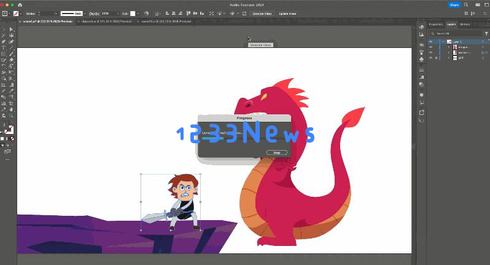
Task: Select the Direct Selection tool
Action: coord(11,30)
